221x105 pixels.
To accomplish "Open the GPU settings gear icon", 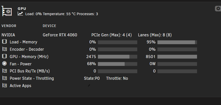I will point(218,9).
